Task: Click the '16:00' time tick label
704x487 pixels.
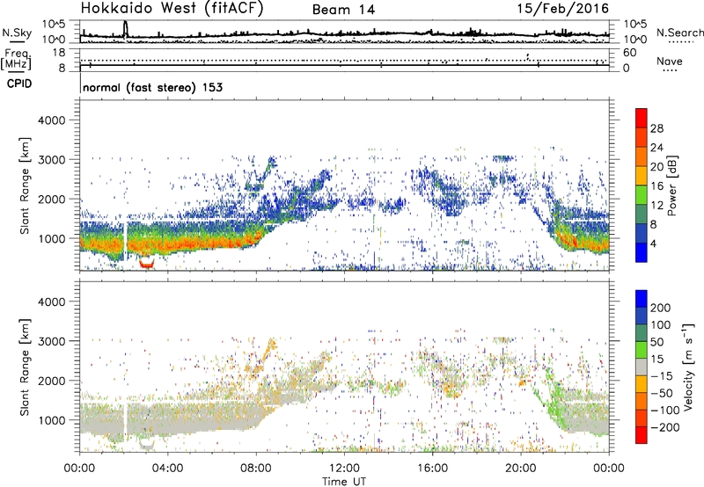Action: click(x=432, y=469)
